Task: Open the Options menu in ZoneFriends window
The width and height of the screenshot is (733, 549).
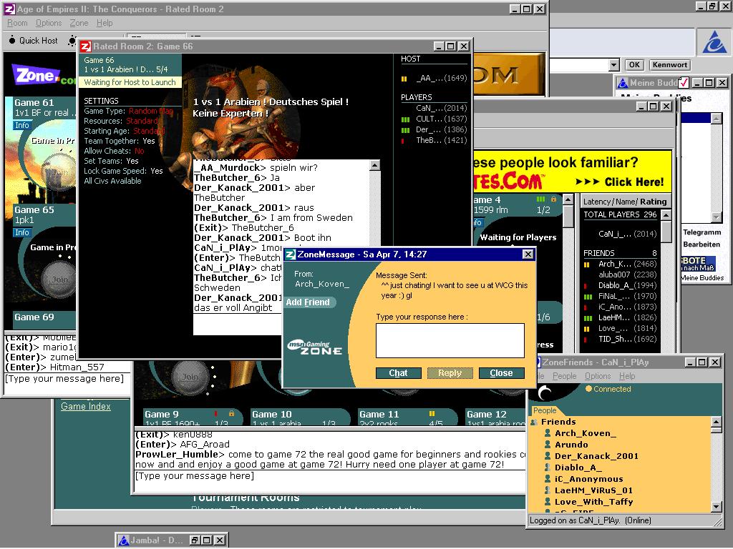Action: coord(598,376)
